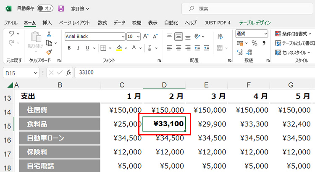Save the workbook with the floppy disk icon
Screen dimensions: 315x172
pos(61,8)
